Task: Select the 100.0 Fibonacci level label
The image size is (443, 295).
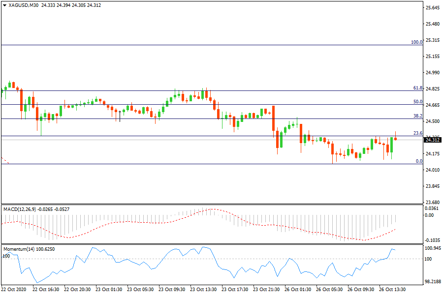Action: pyautogui.click(x=416, y=42)
